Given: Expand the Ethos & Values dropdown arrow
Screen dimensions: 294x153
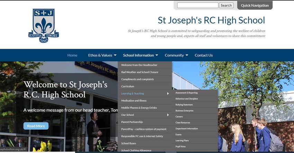Looking at the screenshot, I should tap(115, 55).
